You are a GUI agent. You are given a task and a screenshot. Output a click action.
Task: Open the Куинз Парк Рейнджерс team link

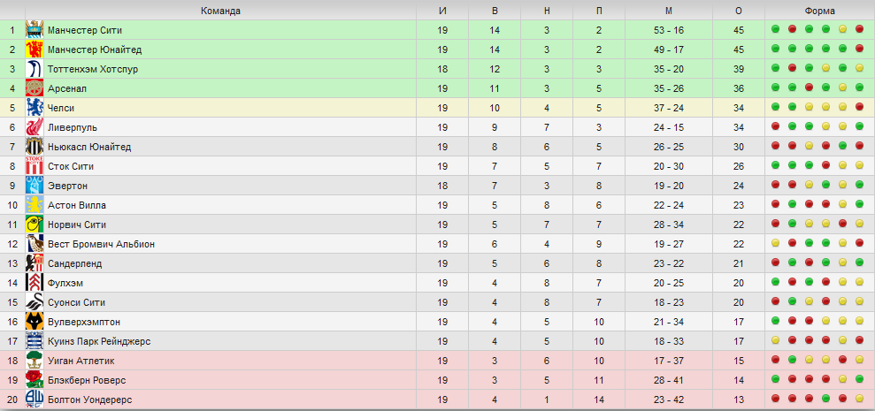coord(99,341)
